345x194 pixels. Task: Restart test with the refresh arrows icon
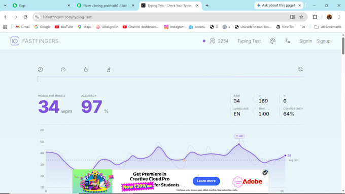point(300,69)
